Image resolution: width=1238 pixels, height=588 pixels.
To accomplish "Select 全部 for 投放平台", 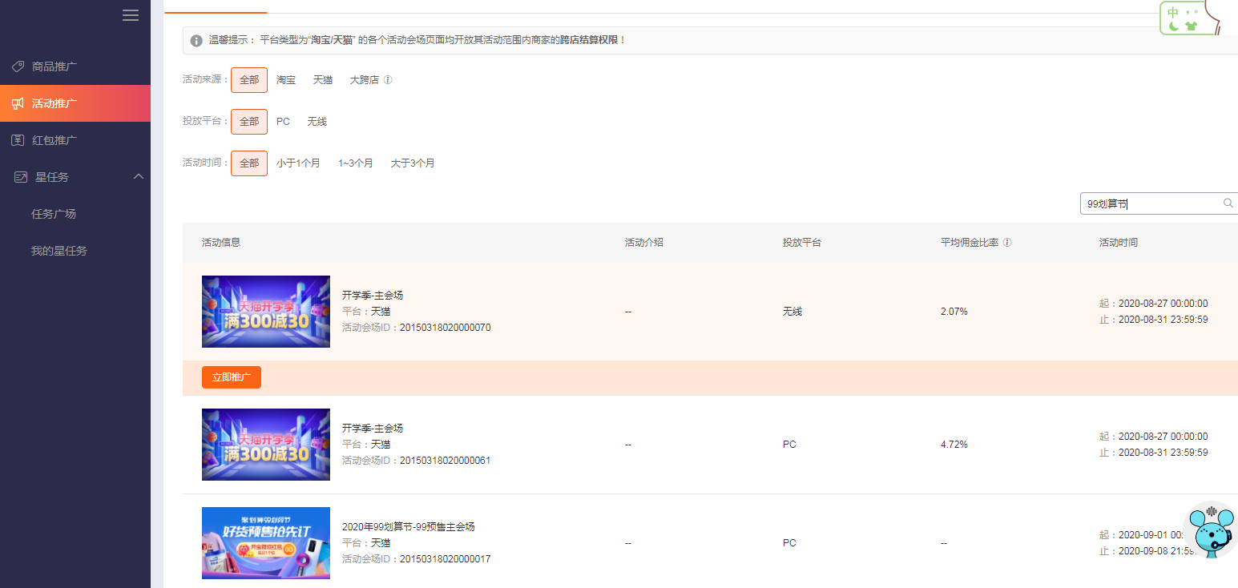I will [249, 122].
